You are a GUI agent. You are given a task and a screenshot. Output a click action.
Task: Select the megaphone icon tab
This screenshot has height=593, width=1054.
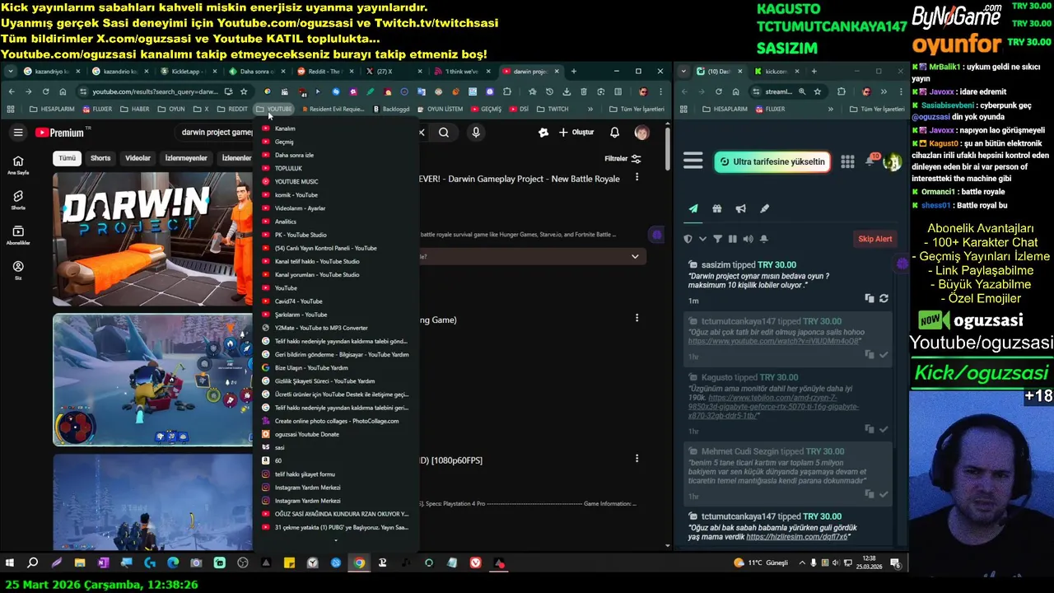pos(741,209)
